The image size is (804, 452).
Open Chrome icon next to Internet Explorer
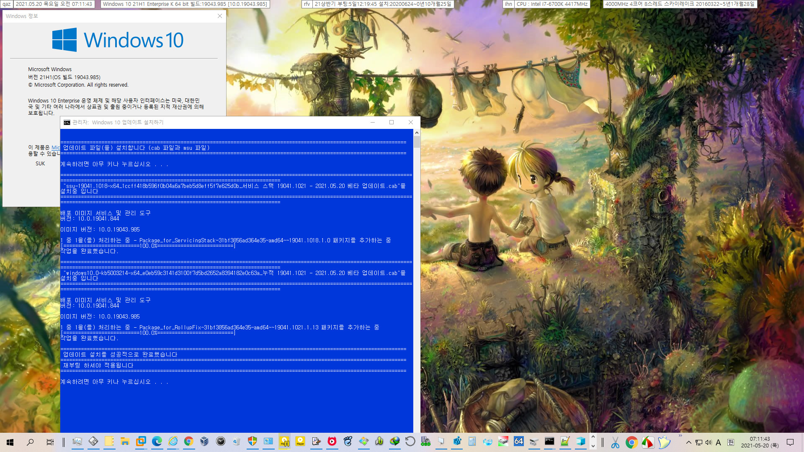pyautogui.click(x=188, y=442)
